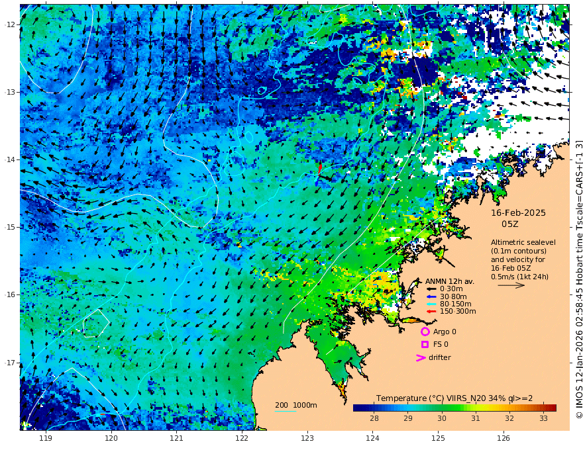Click the cyan 80-150m legend arrow
Viewport: 583px width, 450px height.
(431, 304)
